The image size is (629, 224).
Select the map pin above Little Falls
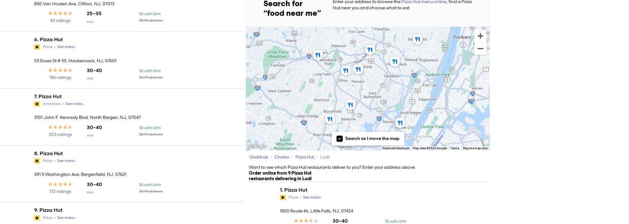318,55
